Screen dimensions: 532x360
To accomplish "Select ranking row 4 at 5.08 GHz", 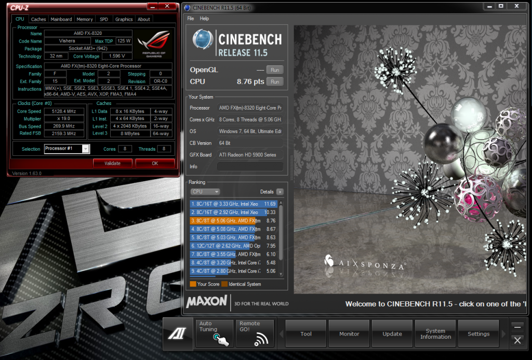I will coord(234,229).
